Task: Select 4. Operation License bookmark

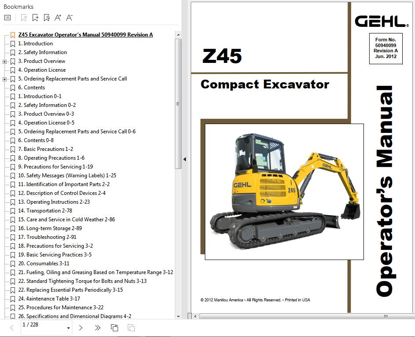Action: (42, 70)
